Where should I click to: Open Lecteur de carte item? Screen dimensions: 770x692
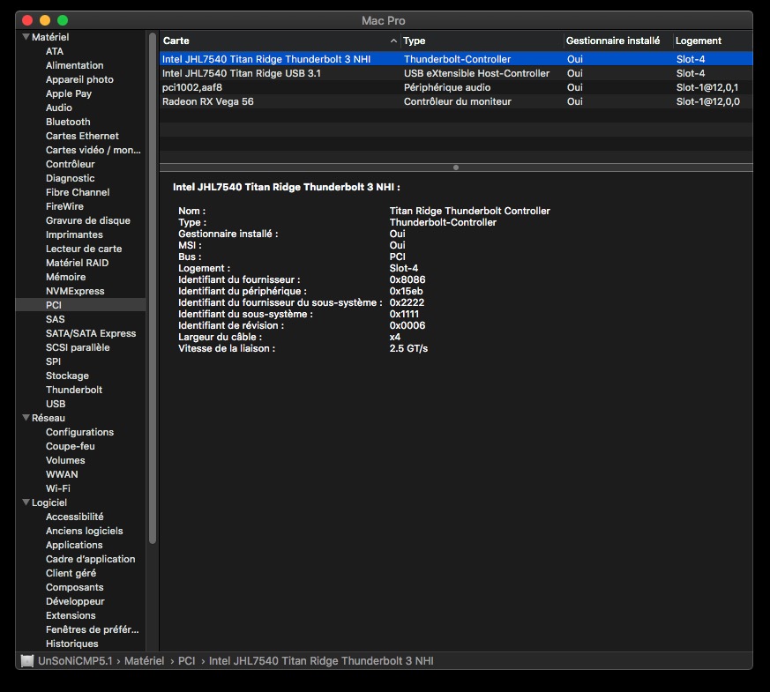[84, 249]
